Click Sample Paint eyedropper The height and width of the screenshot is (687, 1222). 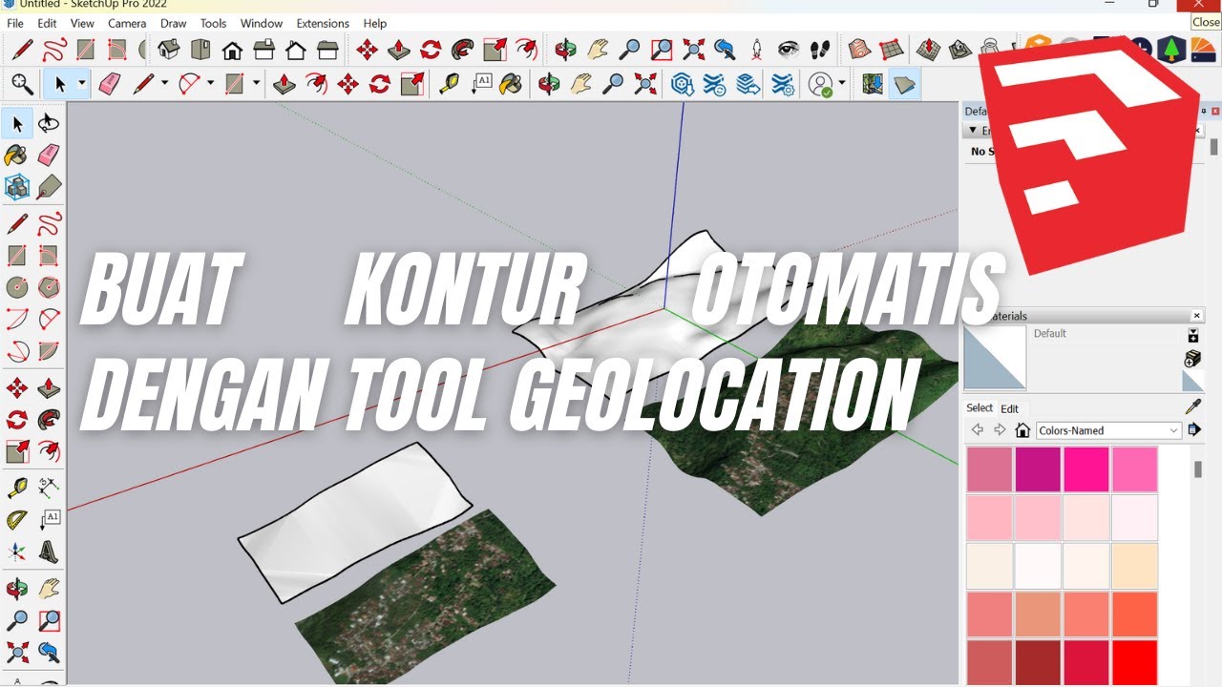1192,406
